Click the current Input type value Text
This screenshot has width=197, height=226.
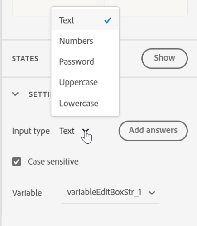click(x=67, y=131)
